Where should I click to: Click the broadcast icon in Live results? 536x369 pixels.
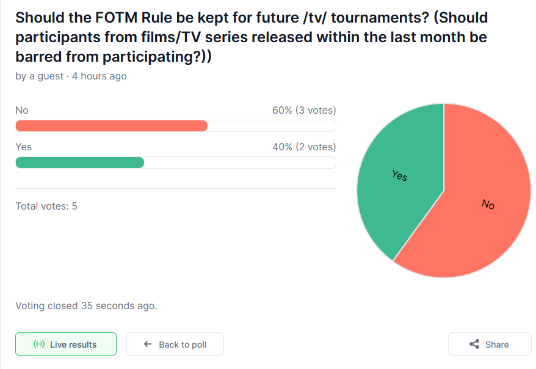(x=39, y=345)
